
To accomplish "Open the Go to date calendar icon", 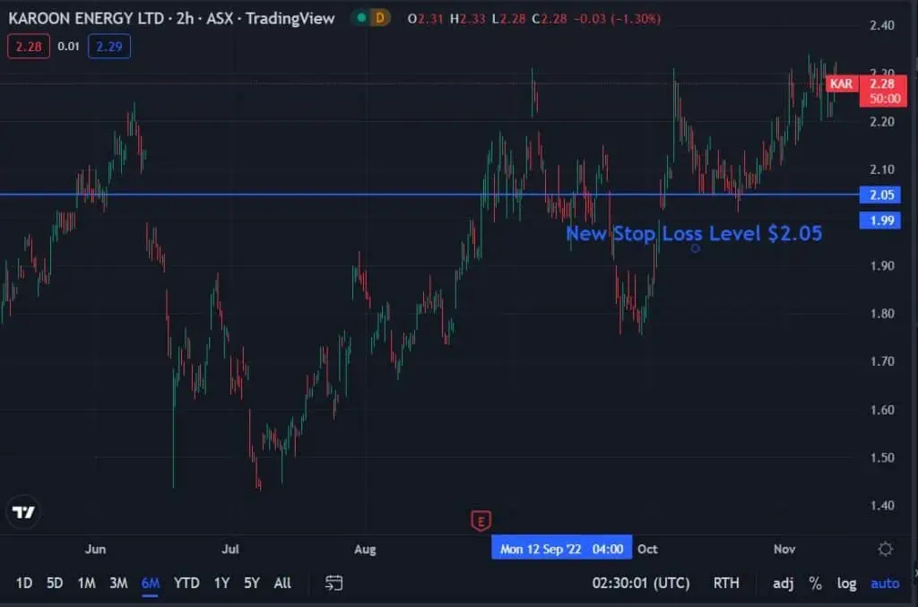I will tap(334, 583).
